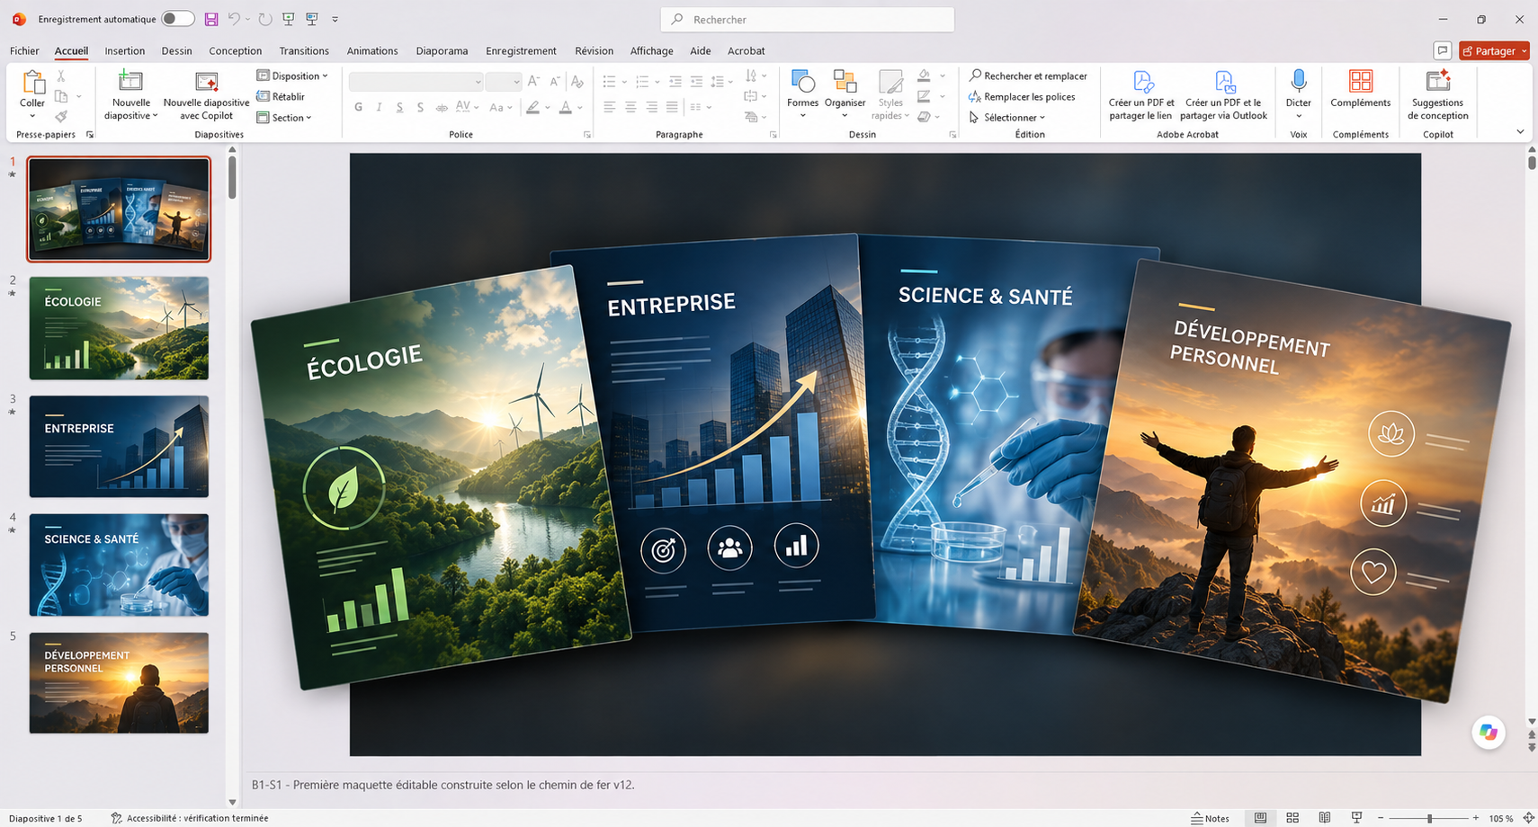The height and width of the screenshot is (827, 1538).
Task: Open the Paragraphe dialog launcher
Action: (773, 134)
